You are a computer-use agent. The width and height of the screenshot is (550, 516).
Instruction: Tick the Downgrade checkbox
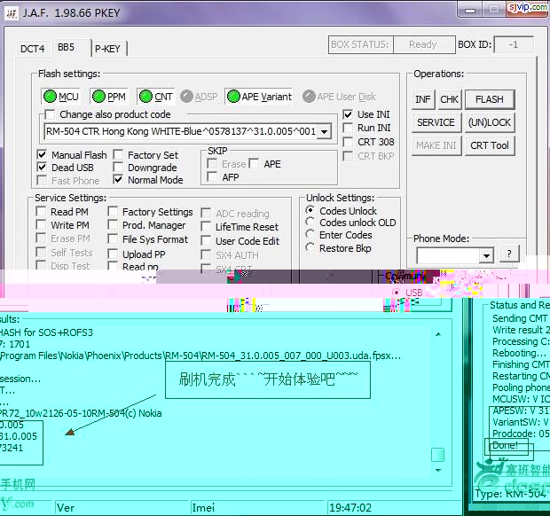[118, 168]
